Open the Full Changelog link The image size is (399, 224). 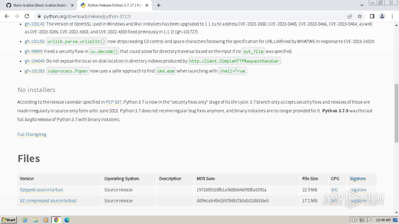pos(32,134)
